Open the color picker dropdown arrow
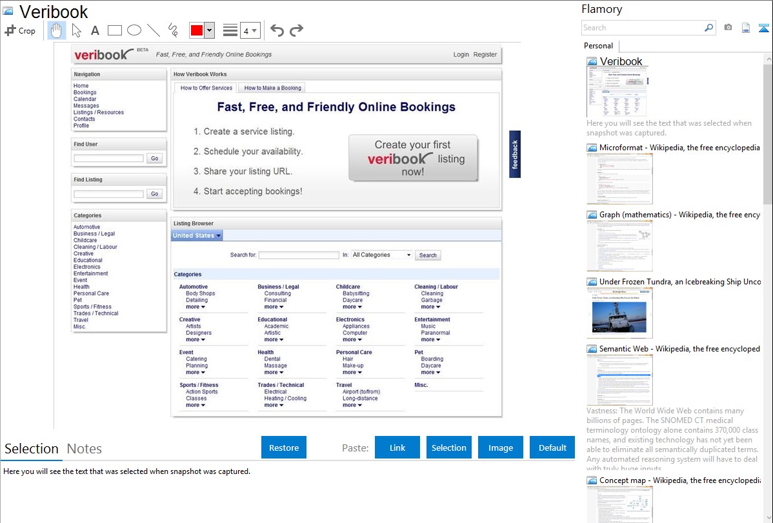The height and width of the screenshot is (523, 773). (209, 30)
